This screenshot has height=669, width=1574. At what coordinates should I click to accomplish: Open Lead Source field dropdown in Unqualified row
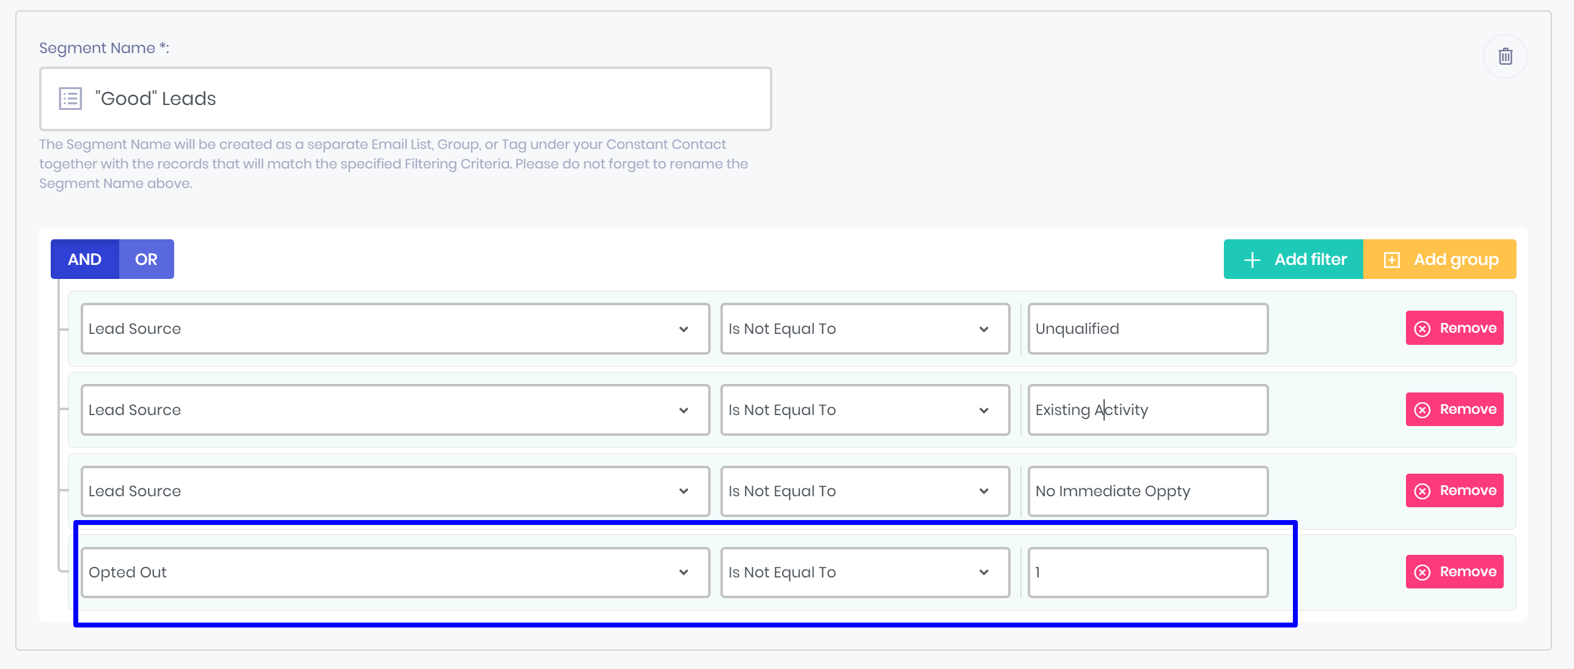pyautogui.click(x=395, y=328)
